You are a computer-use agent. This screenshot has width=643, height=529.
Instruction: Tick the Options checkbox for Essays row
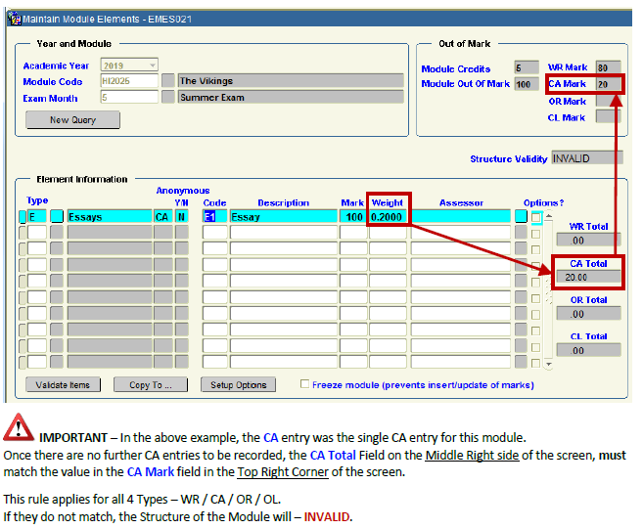pyautogui.click(x=536, y=217)
